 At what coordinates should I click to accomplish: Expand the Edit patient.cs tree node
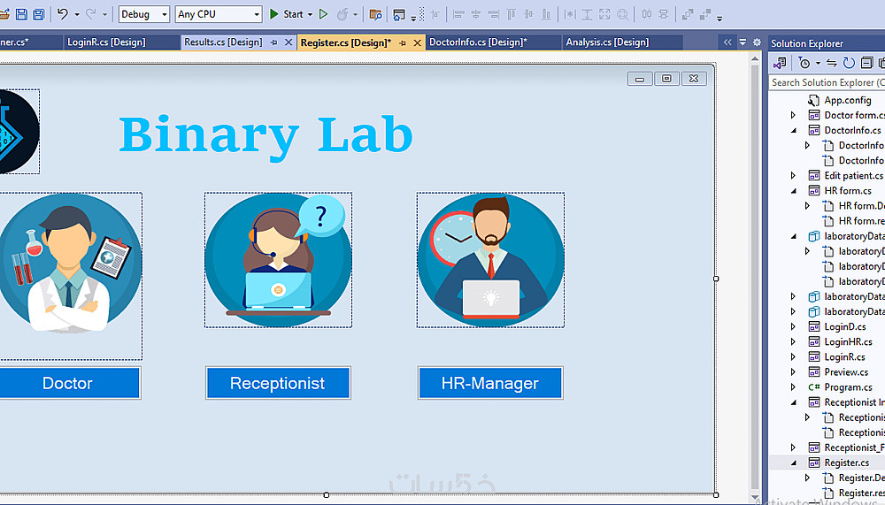pyautogui.click(x=793, y=175)
